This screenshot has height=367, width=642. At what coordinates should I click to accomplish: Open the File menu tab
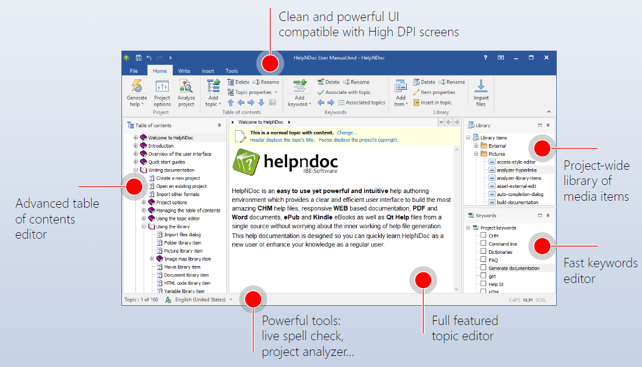[134, 71]
